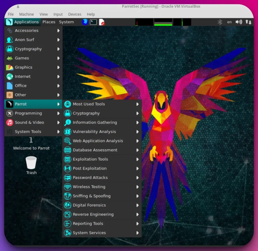The width and height of the screenshot is (258, 251).
Task: Launch the terminal from the top panel
Action: [93, 22]
